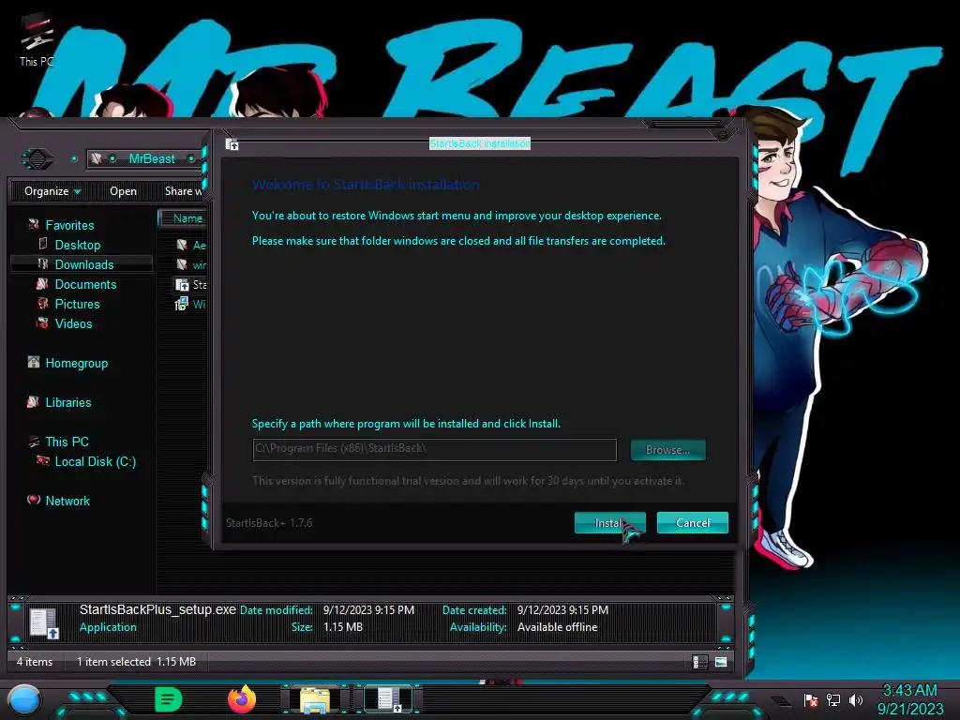Select Libraries in the navigation pane
Image resolution: width=960 pixels, height=720 pixels.
coord(68,402)
